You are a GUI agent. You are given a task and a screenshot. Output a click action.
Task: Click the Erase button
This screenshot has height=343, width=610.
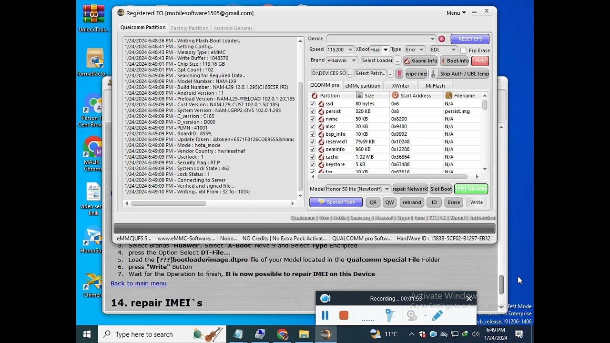coord(454,202)
